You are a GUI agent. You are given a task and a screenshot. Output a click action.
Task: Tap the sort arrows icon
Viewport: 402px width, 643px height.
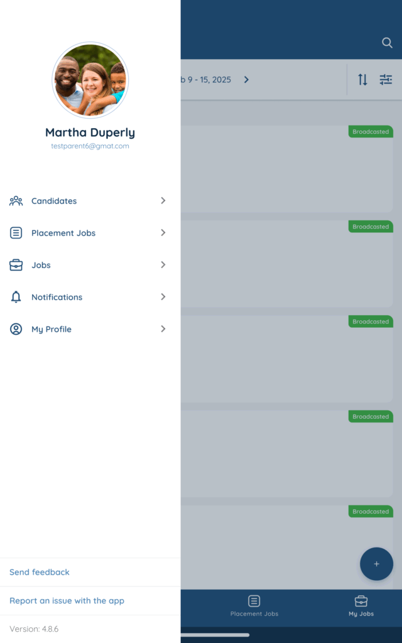point(362,80)
